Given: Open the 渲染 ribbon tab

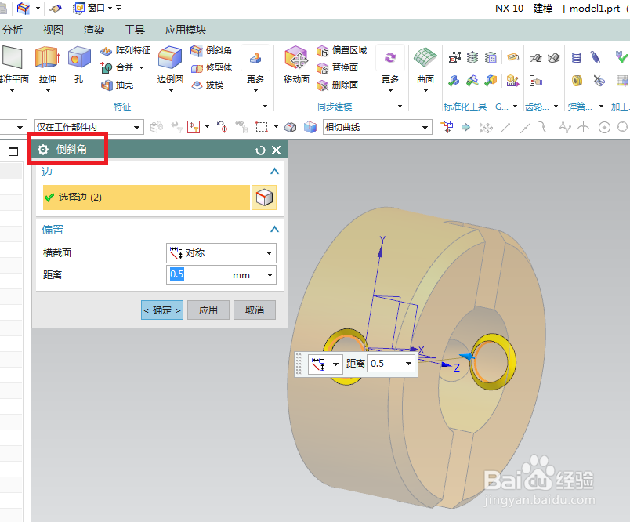Looking at the screenshot, I should click(x=94, y=30).
